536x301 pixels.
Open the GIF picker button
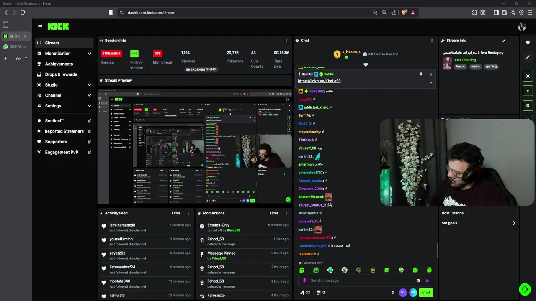coord(413,293)
